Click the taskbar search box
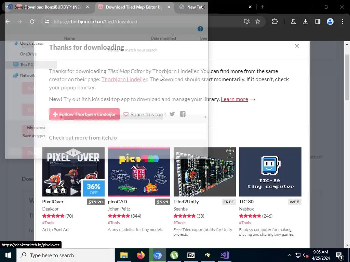The height and width of the screenshot is (262, 350). tap(66, 255)
